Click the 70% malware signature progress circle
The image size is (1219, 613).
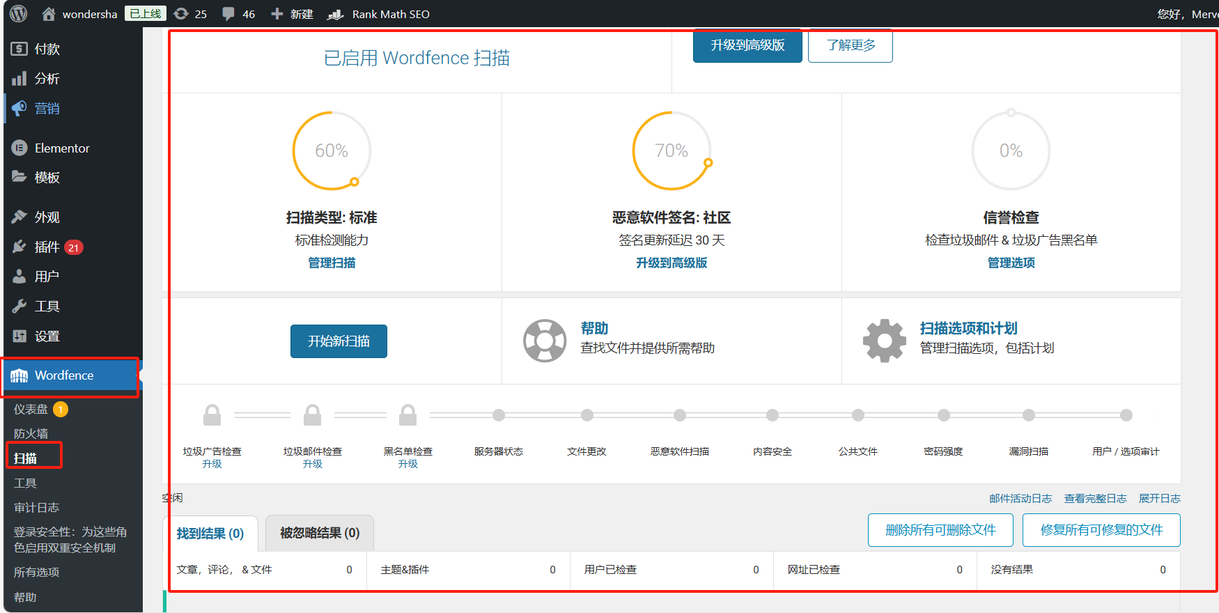point(671,150)
